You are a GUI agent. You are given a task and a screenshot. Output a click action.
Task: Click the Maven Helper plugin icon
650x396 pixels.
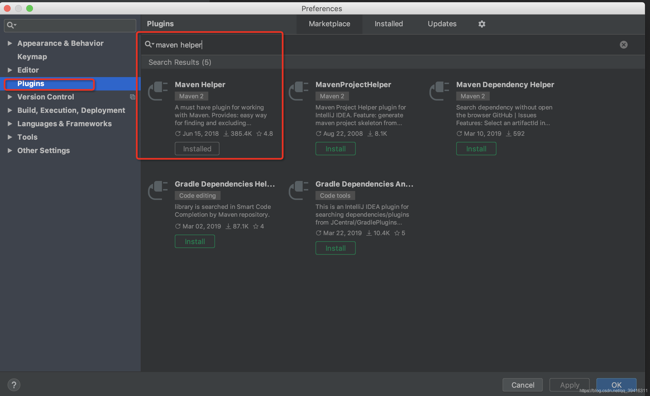pyautogui.click(x=158, y=91)
